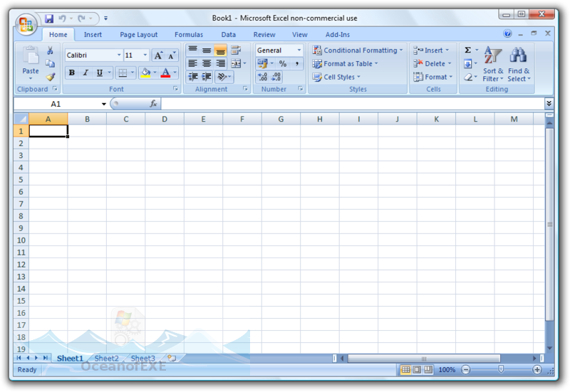
Task: Toggle Top Align vertical alignment
Action: (192, 51)
